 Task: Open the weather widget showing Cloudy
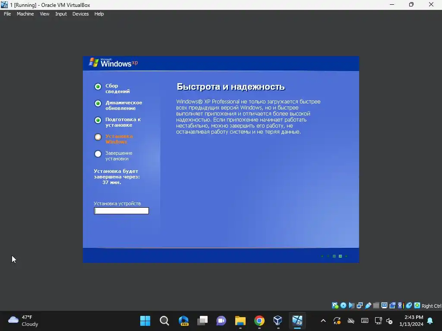point(23,321)
